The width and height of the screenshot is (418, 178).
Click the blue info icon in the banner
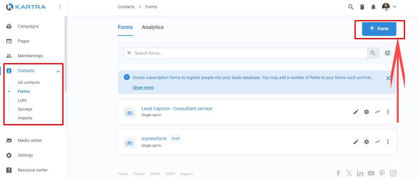coord(127,77)
